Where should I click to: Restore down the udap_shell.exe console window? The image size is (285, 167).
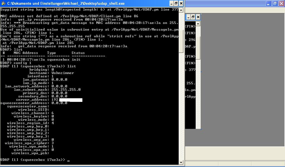tap(176, 3)
